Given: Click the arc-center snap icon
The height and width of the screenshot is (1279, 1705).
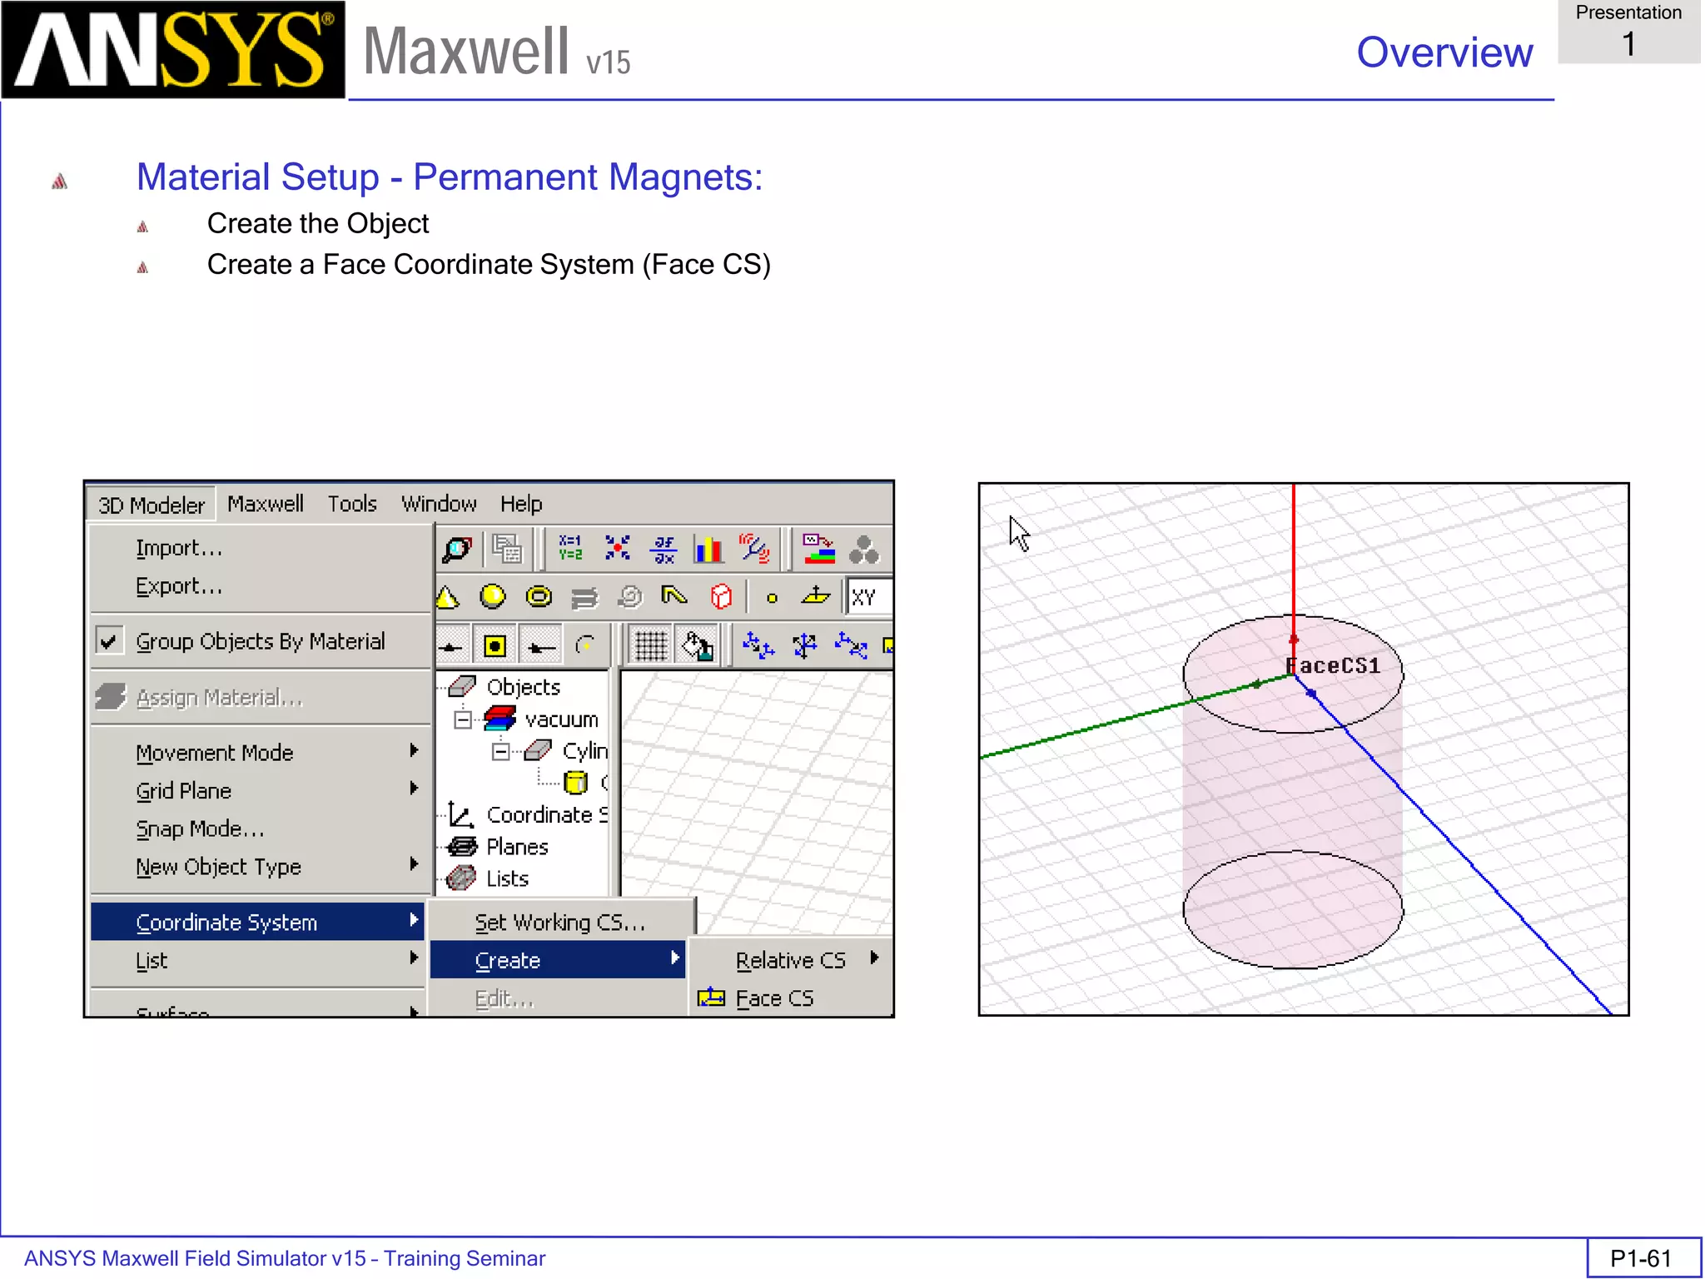Looking at the screenshot, I should 586,646.
